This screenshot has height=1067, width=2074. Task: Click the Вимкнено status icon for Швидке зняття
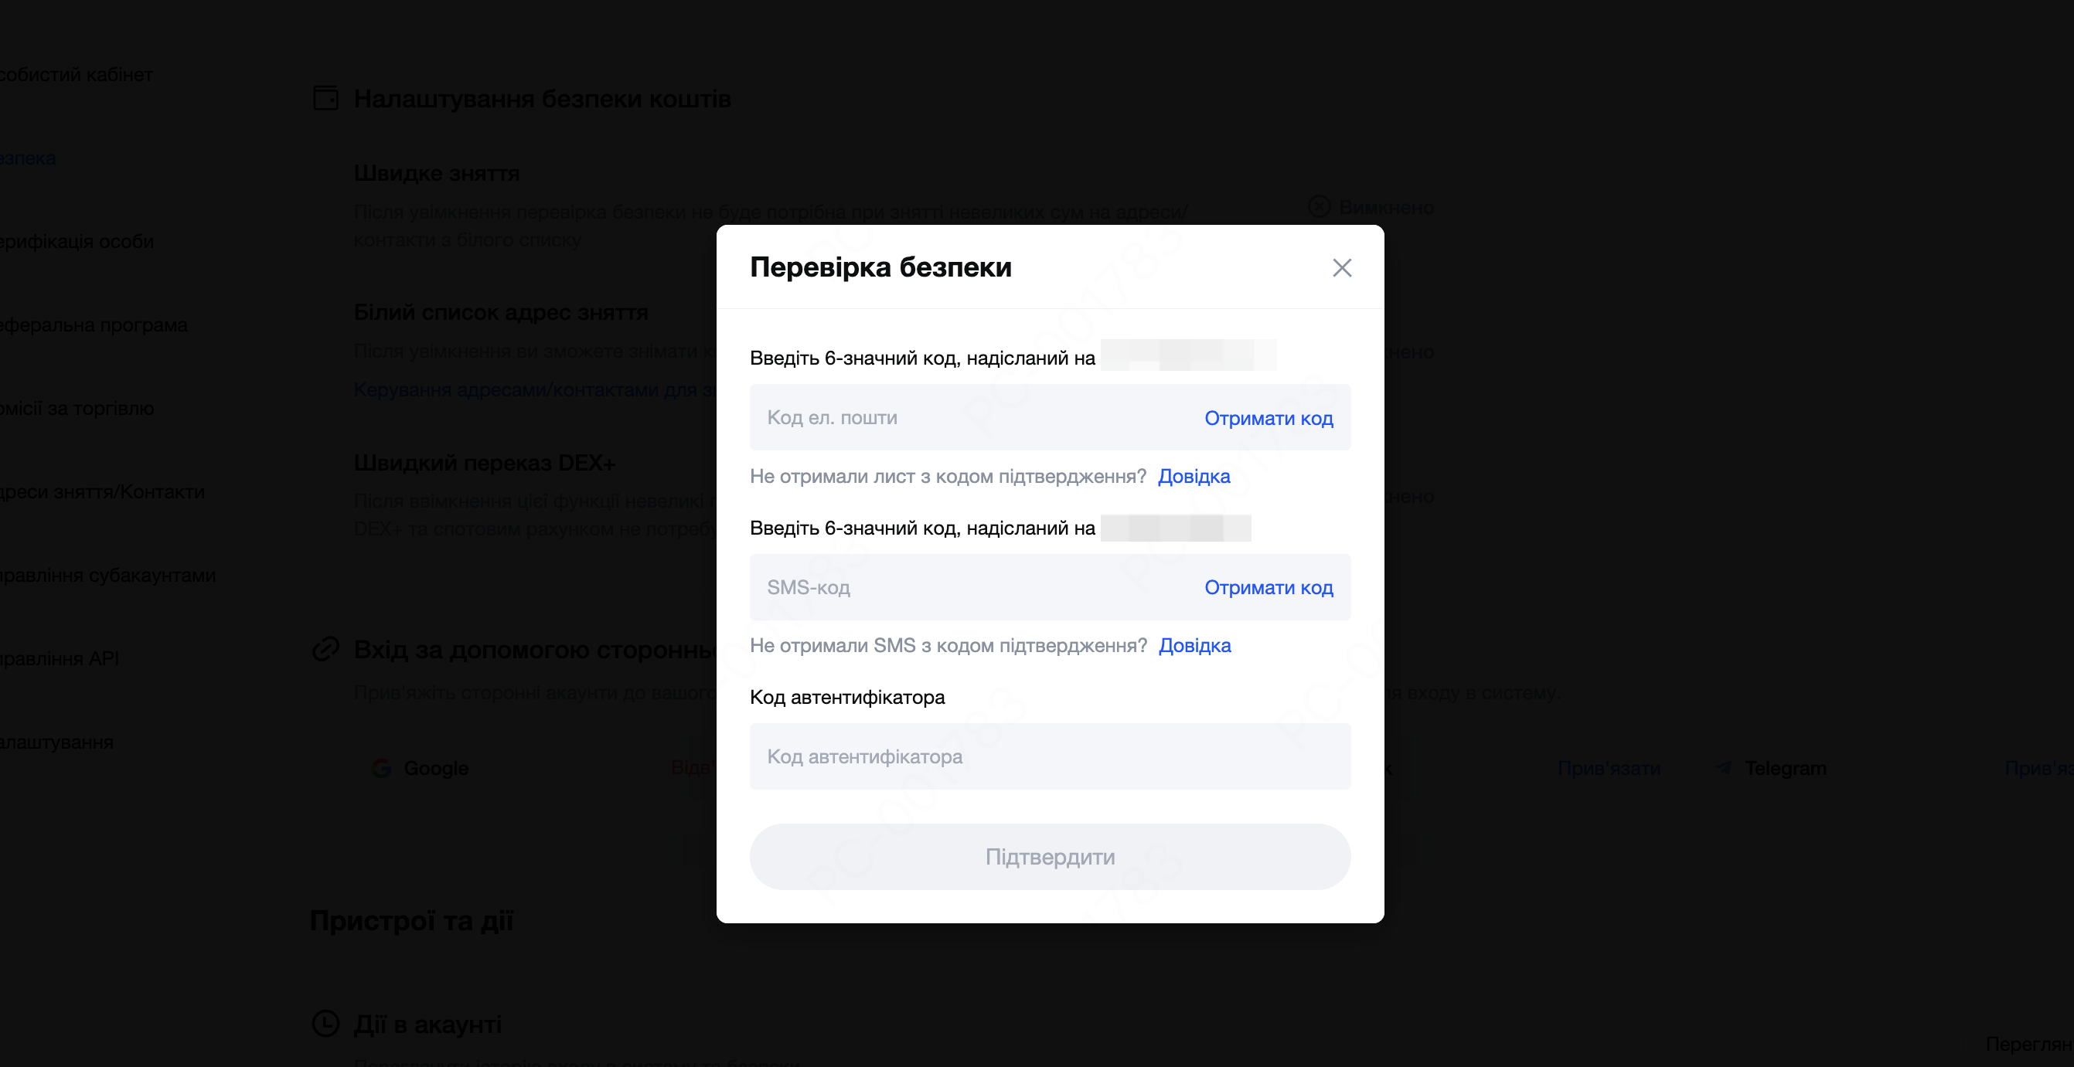[x=1319, y=207]
